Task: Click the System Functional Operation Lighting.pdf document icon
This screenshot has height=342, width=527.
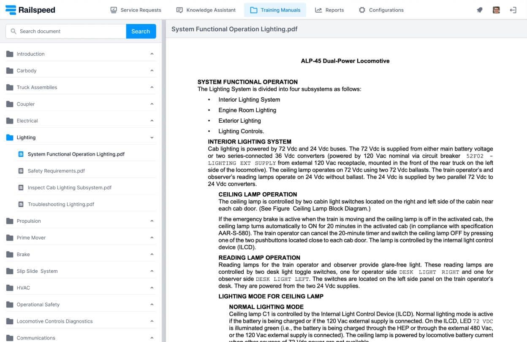Action: click(21, 154)
